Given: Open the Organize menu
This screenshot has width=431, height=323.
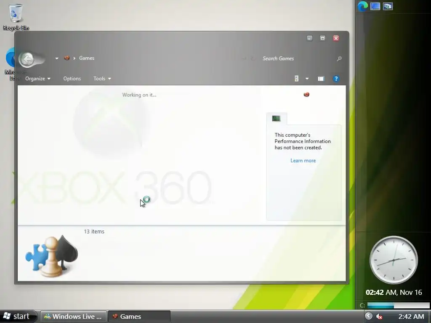Looking at the screenshot, I should coord(37,79).
